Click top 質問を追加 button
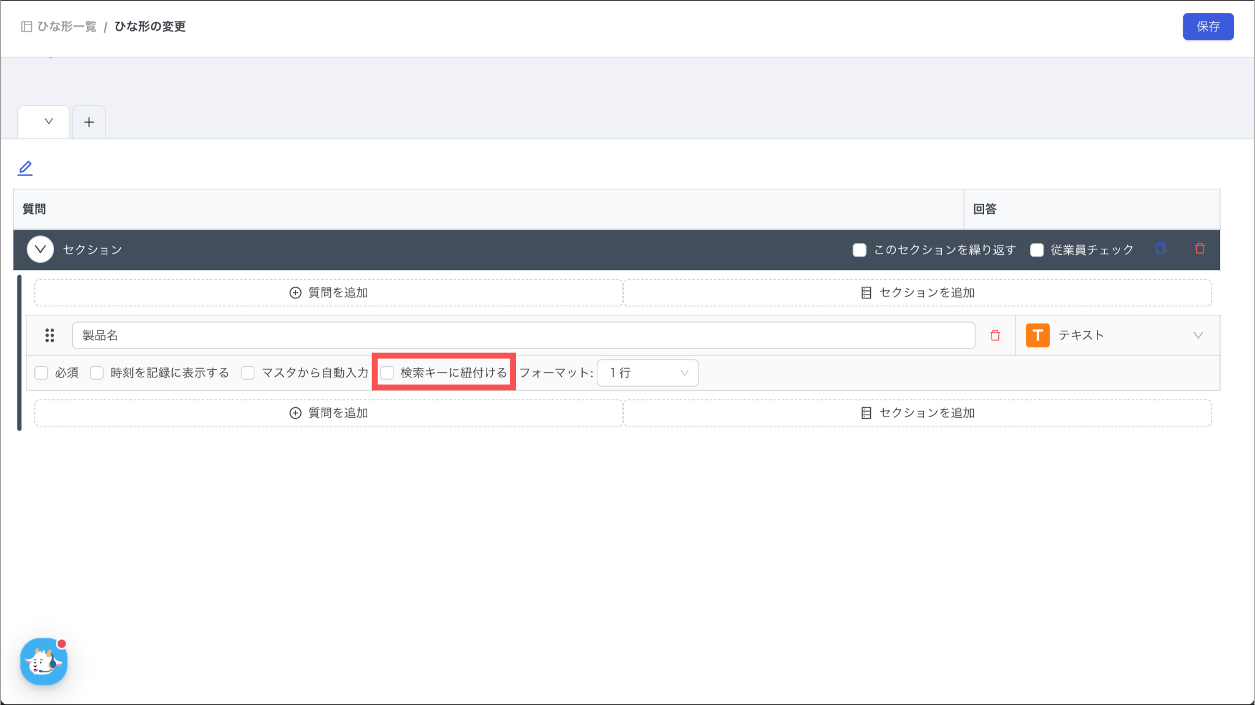Screen dimensions: 1255x705 coord(328,293)
